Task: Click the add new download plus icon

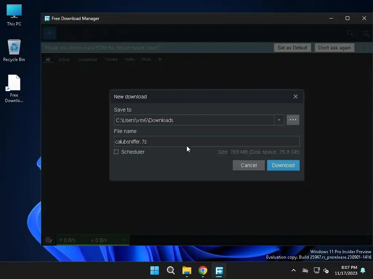Action: [x=50, y=33]
